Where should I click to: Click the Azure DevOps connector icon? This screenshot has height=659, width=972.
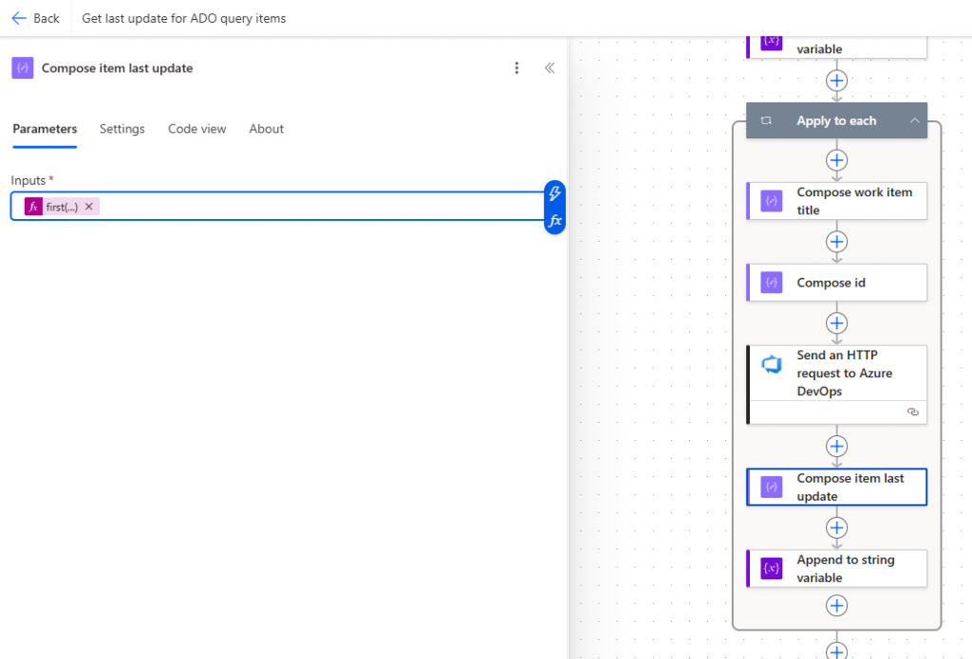(772, 364)
